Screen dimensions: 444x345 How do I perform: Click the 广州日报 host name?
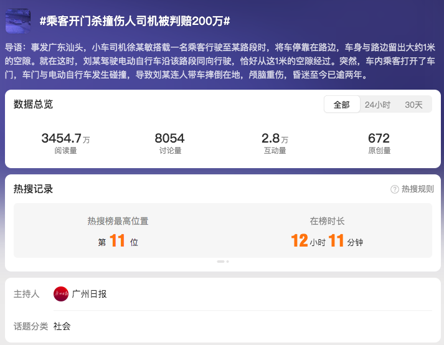point(89,294)
